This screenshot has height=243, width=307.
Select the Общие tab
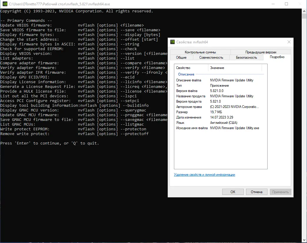tap(181, 58)
